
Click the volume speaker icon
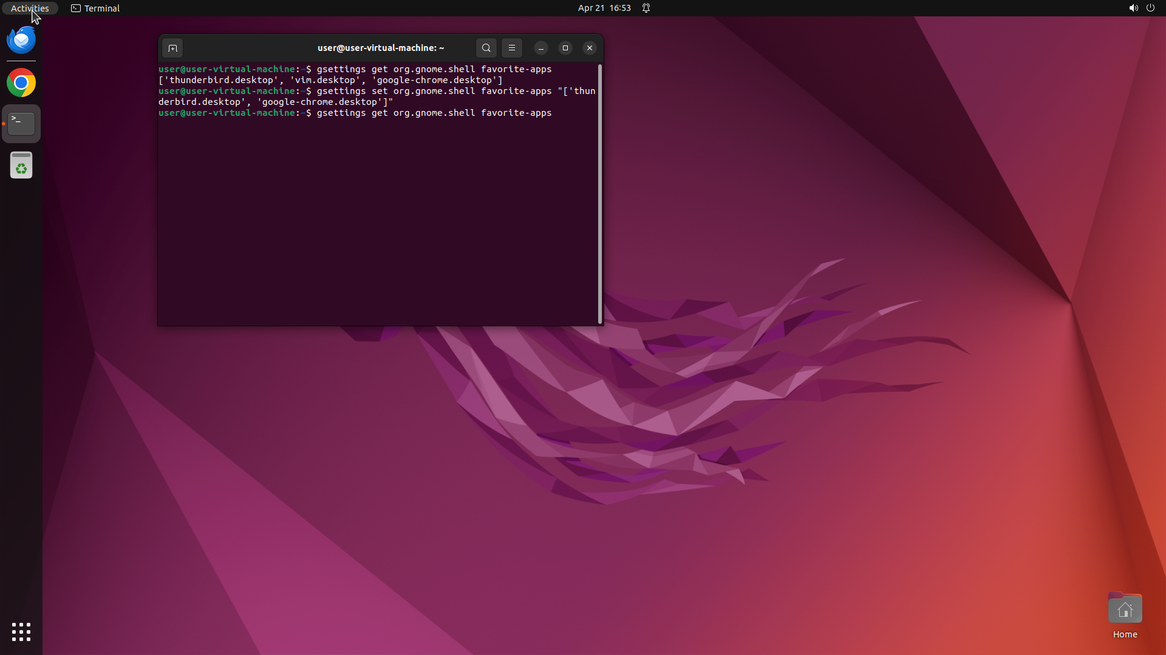point(1133,8)
